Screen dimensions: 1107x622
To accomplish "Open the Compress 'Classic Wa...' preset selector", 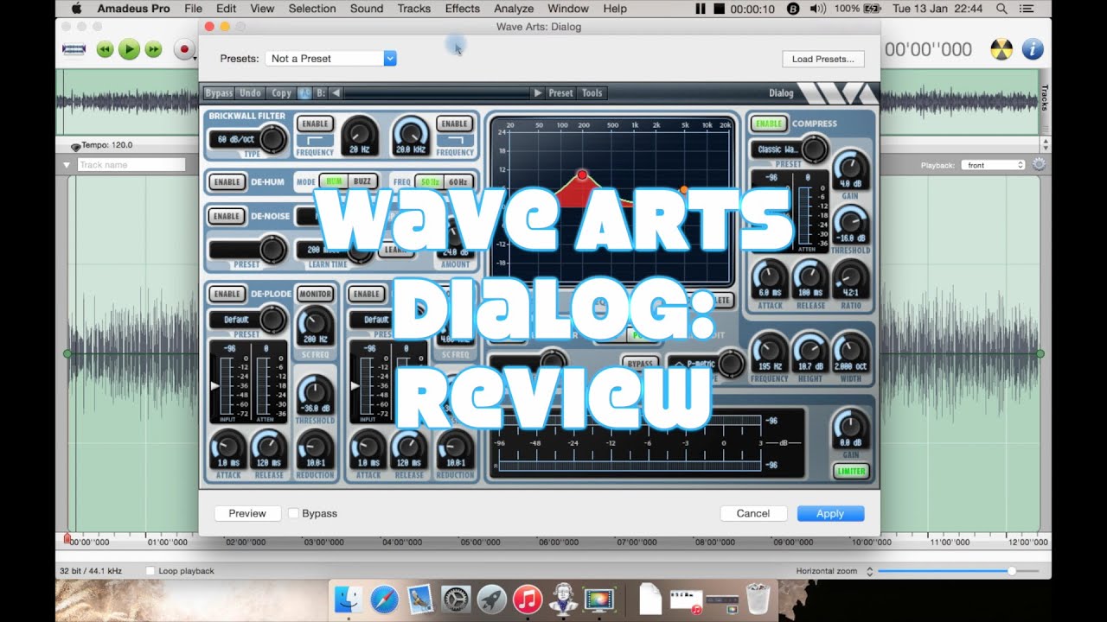I will (778, 149).
